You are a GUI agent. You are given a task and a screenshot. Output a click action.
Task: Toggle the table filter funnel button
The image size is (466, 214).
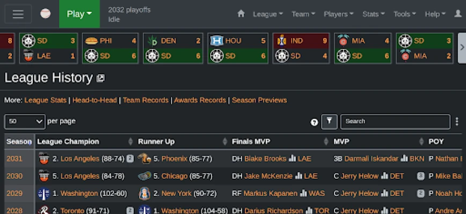click(329, 121)
